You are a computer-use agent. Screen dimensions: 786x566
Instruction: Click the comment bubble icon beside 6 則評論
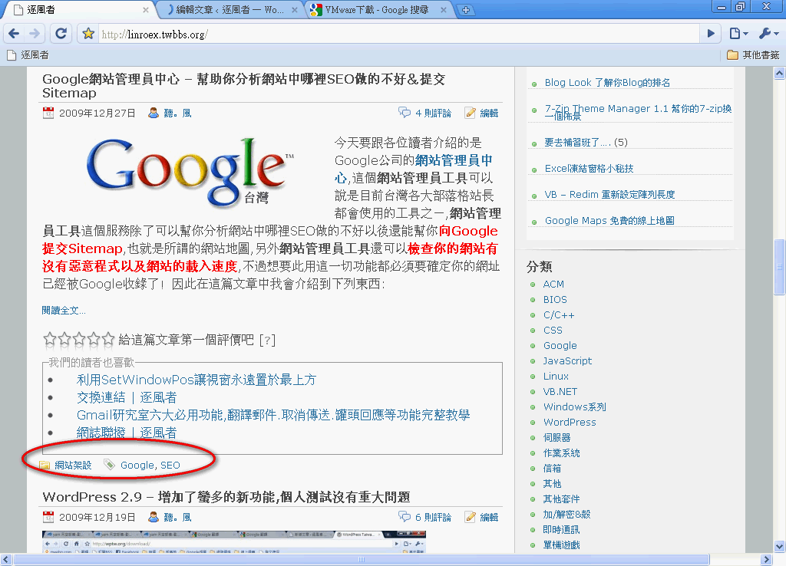pos(404,516)
